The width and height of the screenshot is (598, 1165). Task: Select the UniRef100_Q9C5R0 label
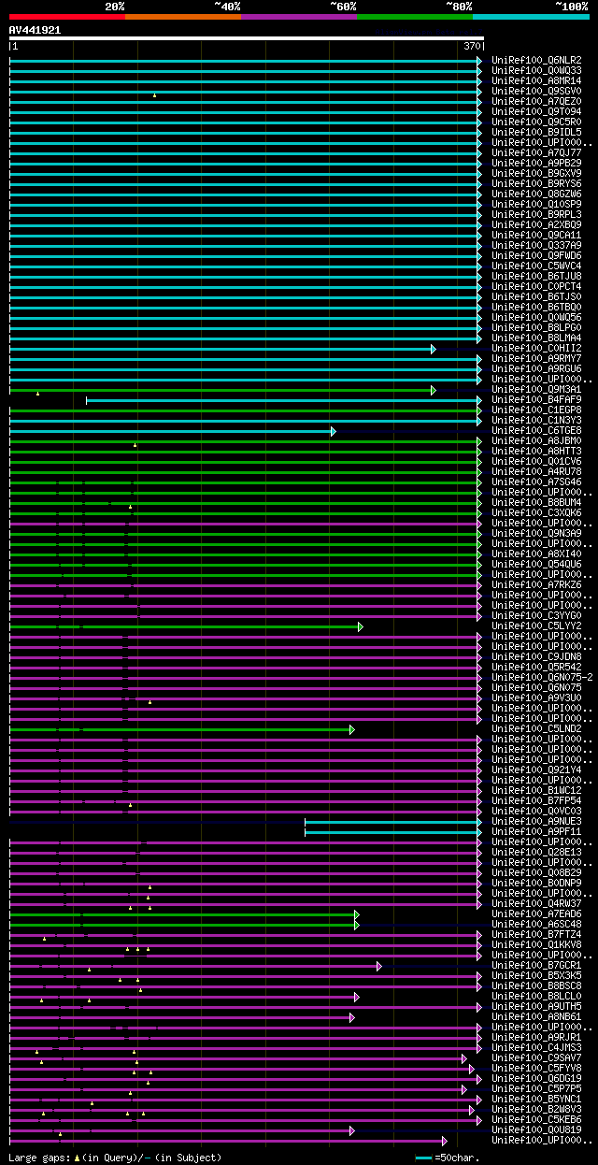[536, 122]
